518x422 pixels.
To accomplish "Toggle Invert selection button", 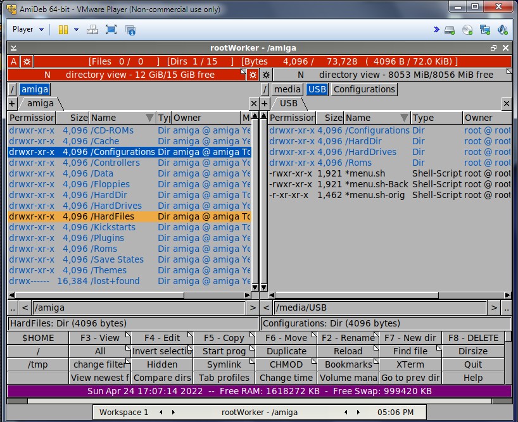I will pyautogui.click(x=162, y=351).
